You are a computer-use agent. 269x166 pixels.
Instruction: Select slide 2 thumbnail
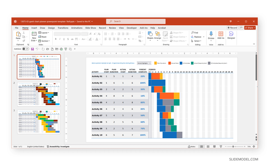click(x=39, y=94)
